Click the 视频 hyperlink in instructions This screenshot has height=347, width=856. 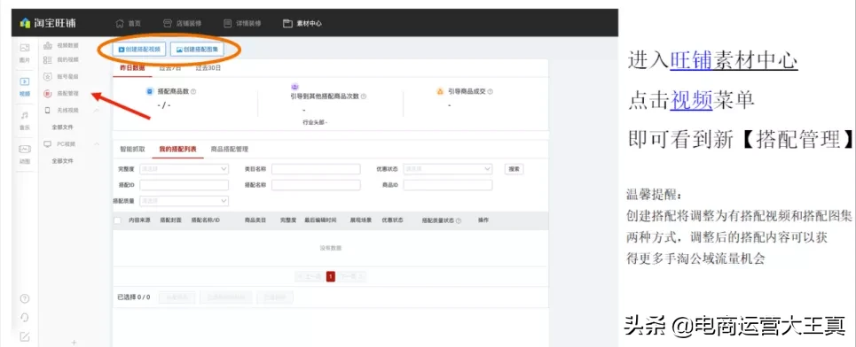[x=691, y=100]
